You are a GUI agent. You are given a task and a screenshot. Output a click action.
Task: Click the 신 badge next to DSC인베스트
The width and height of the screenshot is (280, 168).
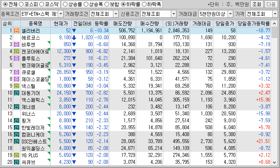(x=17, y=141)
